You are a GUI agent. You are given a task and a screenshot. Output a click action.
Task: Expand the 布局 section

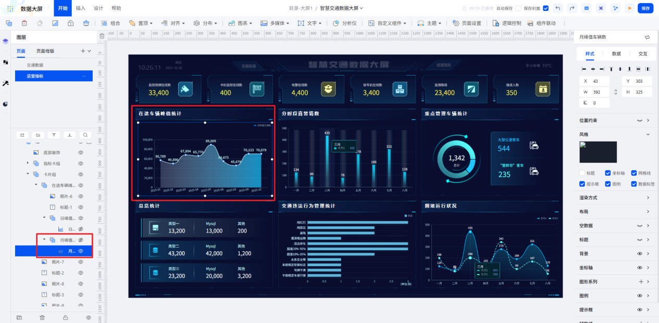[648, 212]
